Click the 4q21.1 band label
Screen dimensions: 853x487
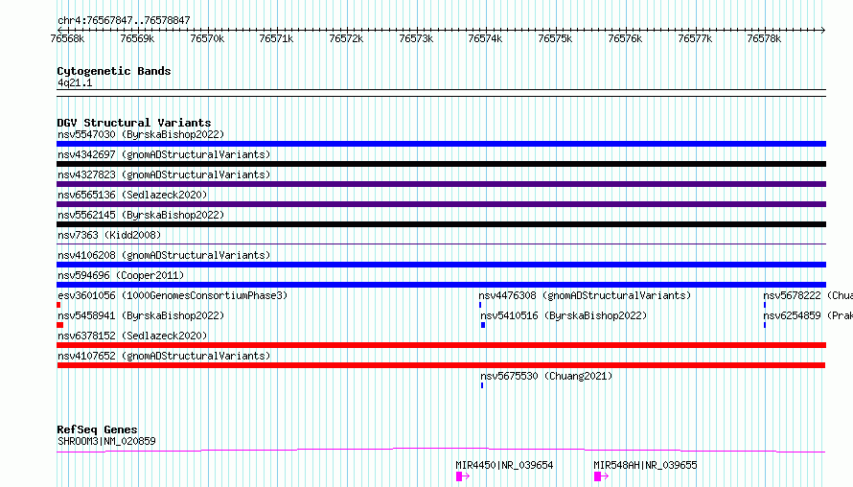(x=75, y=82)
